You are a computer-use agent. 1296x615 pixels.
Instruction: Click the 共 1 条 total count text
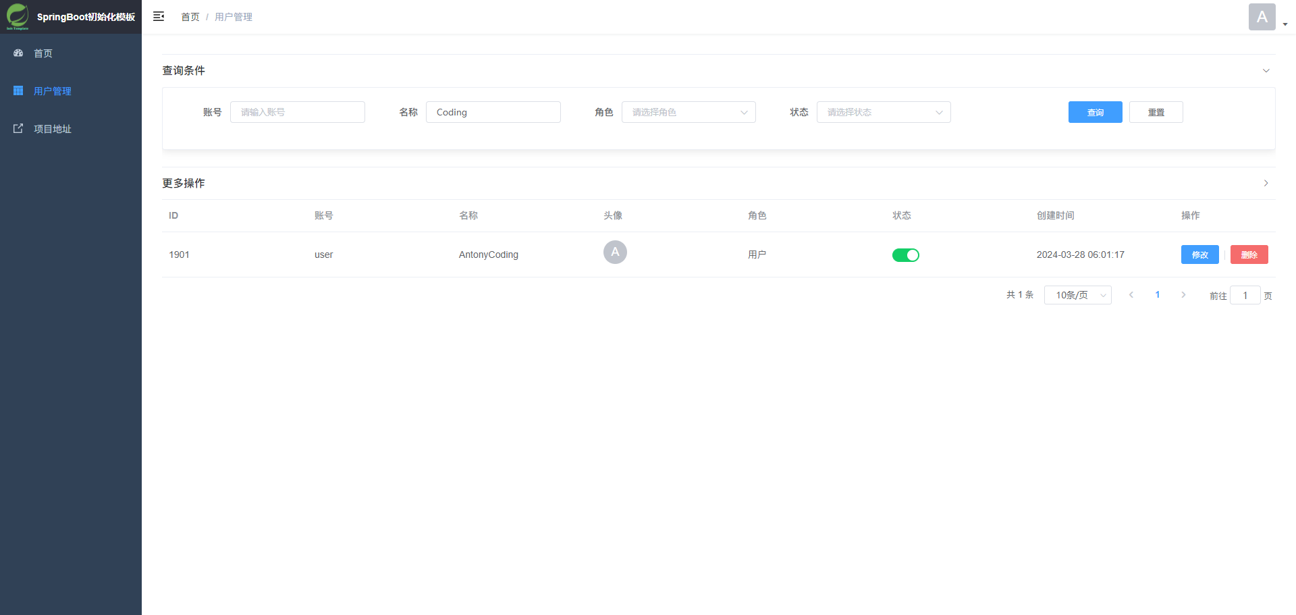tap(1020, 295)
